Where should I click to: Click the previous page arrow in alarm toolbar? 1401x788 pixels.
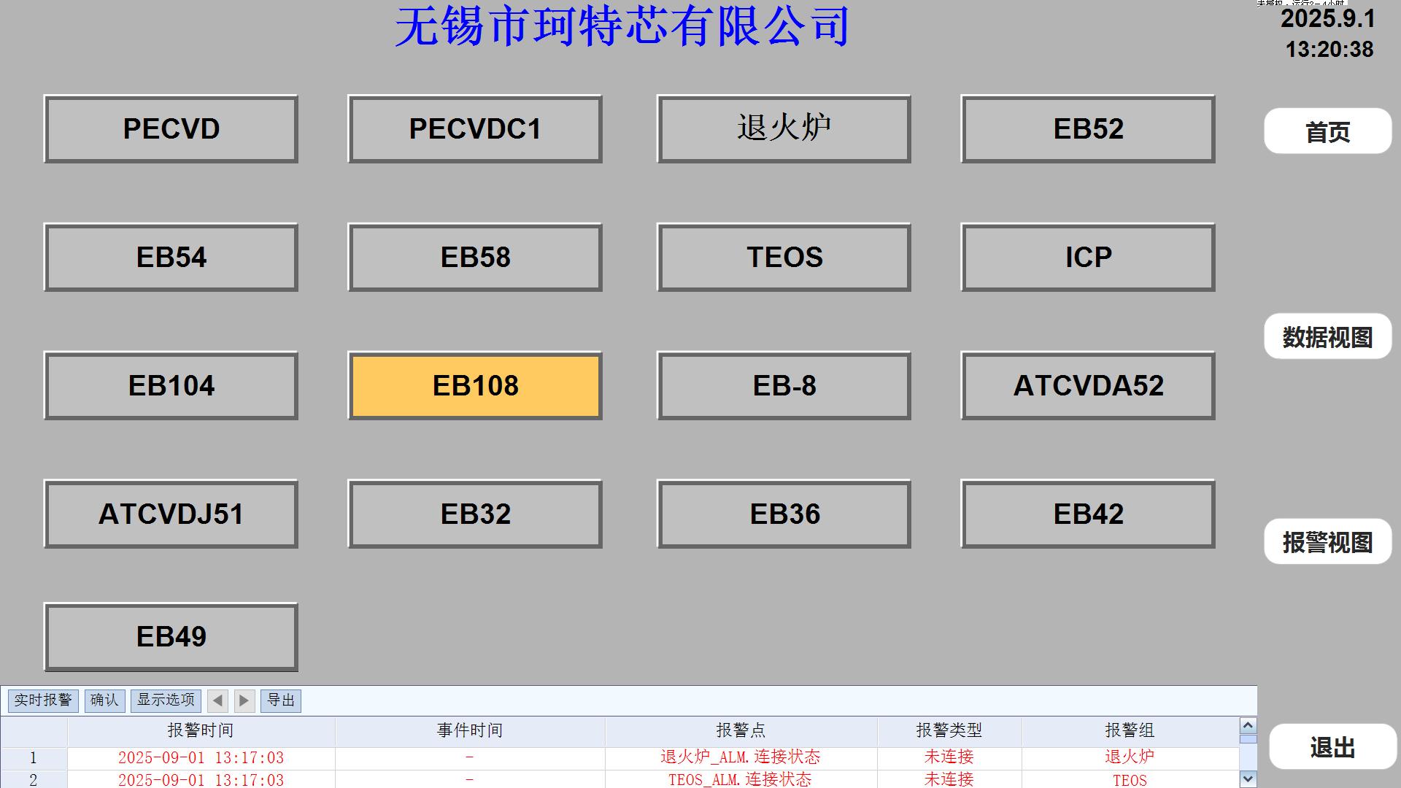(x=217, y=701)
